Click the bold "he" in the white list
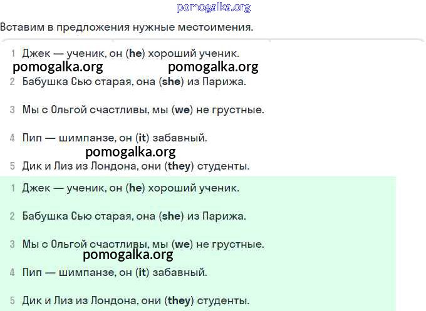The image size is (426, 311). click(135, 54)
